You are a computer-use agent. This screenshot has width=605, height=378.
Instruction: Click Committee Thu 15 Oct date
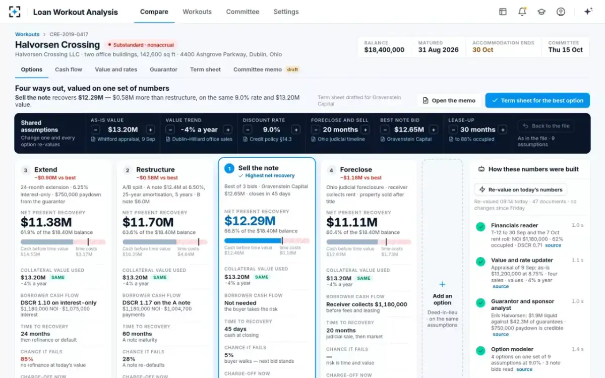pyautogui.click(x=565, y=50)
